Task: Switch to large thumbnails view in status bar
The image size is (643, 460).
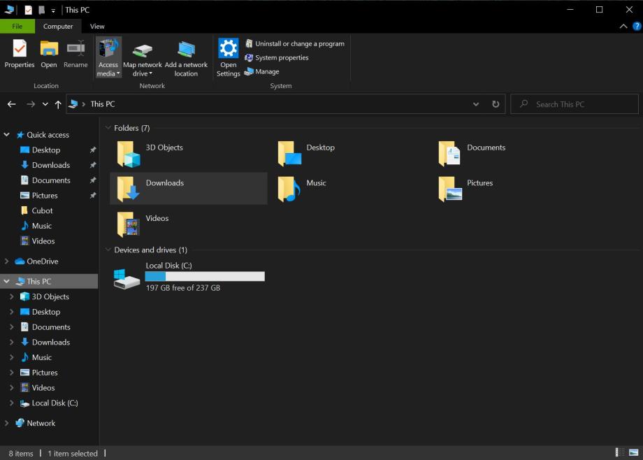Action: 633,453
